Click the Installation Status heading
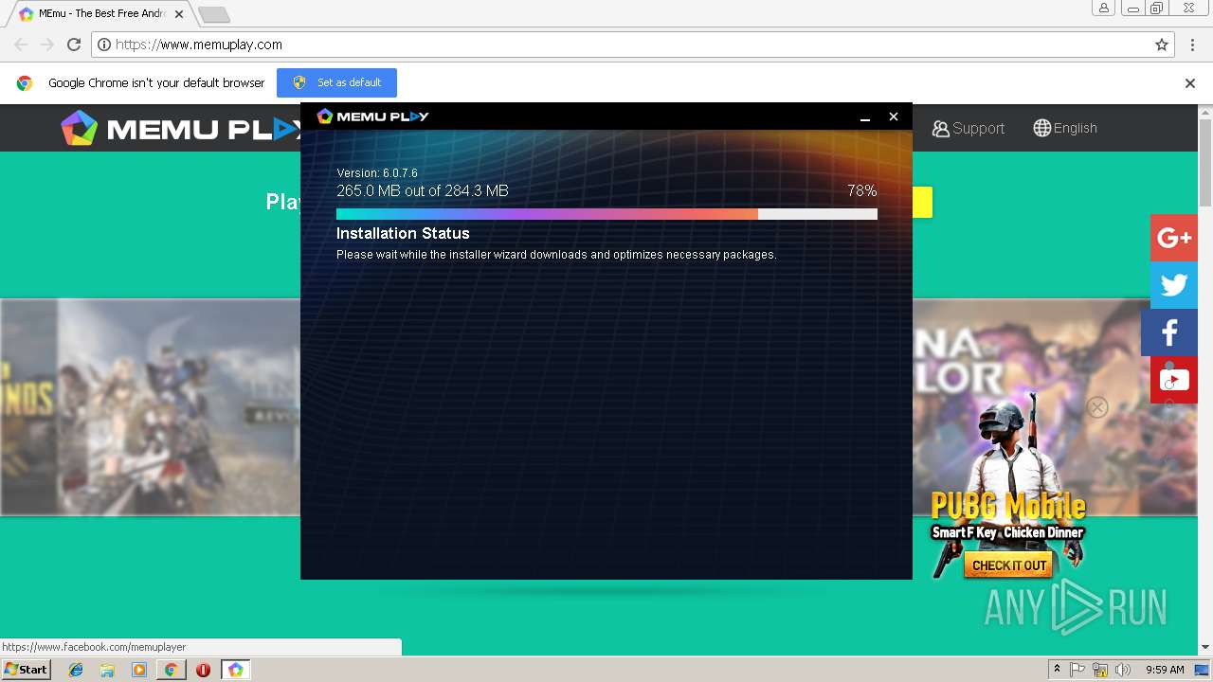This screenshot has height=682, width=1213. coord(403,233)
